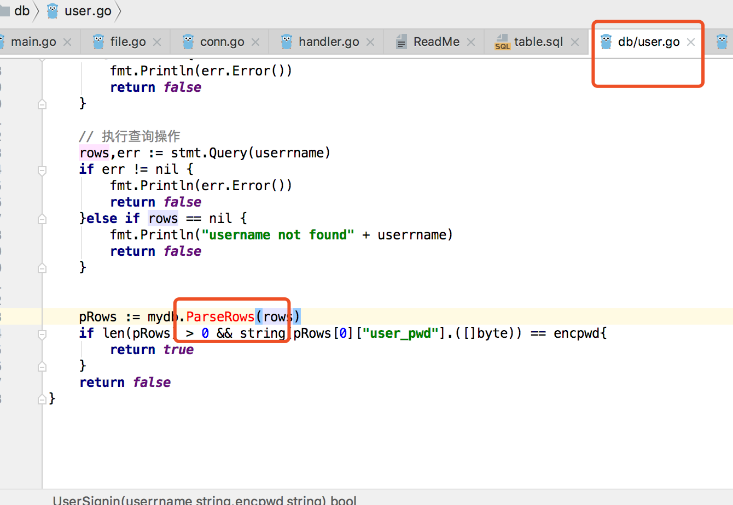The image size is (733, 505).
Task: Click the folder icon beside db breadcrumb
Action: tap(5, 11)
